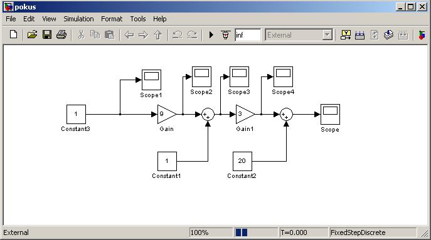Open a model with the folder icon
This screenshot has width=431, height=240.
click(32, 35)
